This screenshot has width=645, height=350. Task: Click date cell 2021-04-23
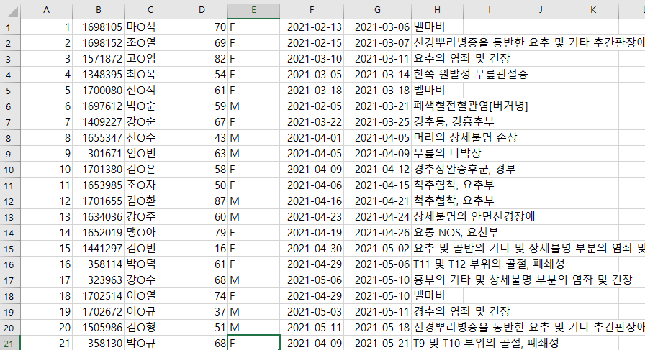[x=312, y=217]
